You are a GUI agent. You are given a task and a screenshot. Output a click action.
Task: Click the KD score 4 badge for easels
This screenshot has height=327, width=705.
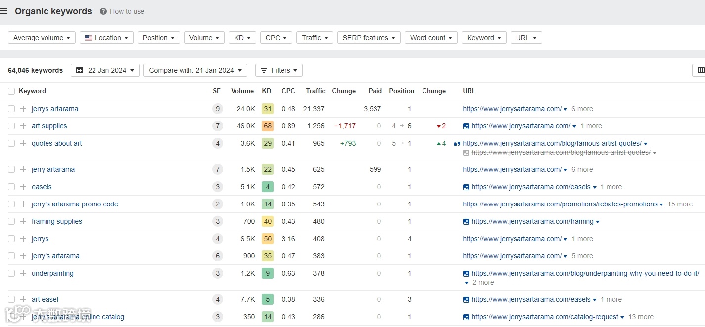click(268, 187)
